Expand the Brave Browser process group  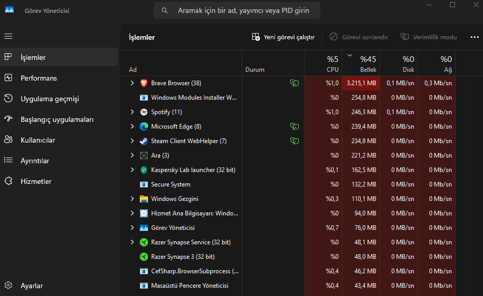coord(132,83)
